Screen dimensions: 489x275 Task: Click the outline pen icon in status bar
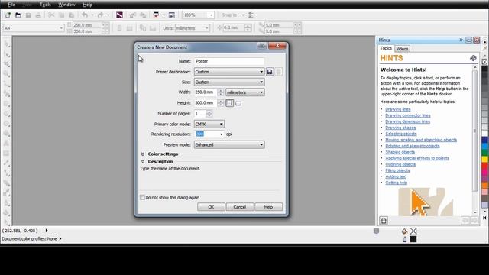coord(405,239)
